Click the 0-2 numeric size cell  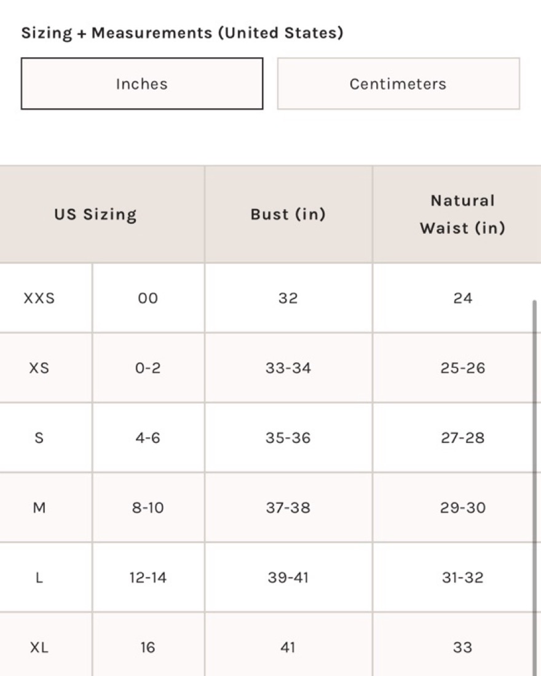coord(148,368)
